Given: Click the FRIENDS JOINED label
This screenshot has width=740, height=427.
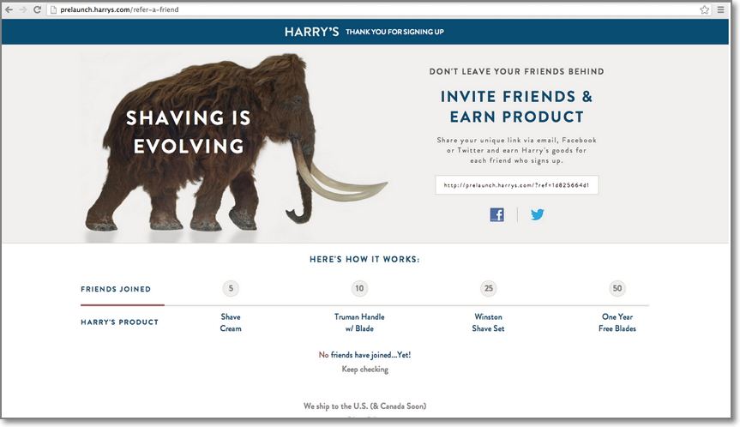Looking at the screenshot, I should (116, 289).
